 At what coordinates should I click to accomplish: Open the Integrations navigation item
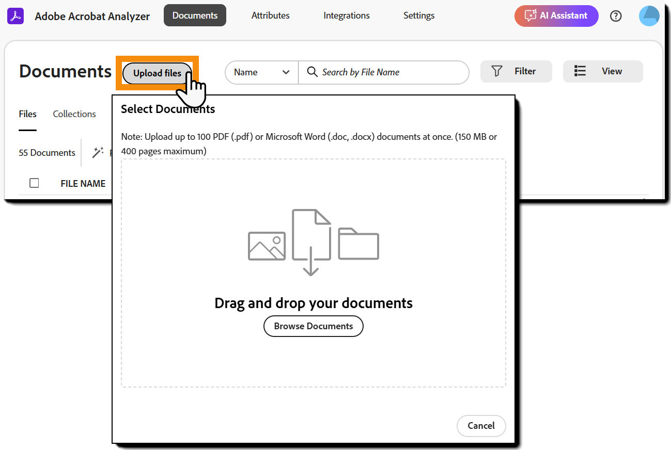(346, 15)
